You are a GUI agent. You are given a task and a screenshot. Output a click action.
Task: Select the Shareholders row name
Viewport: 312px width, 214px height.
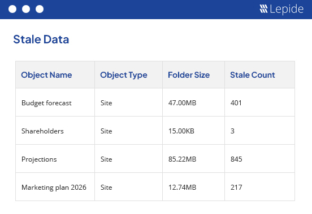click(x=42, y=131)
